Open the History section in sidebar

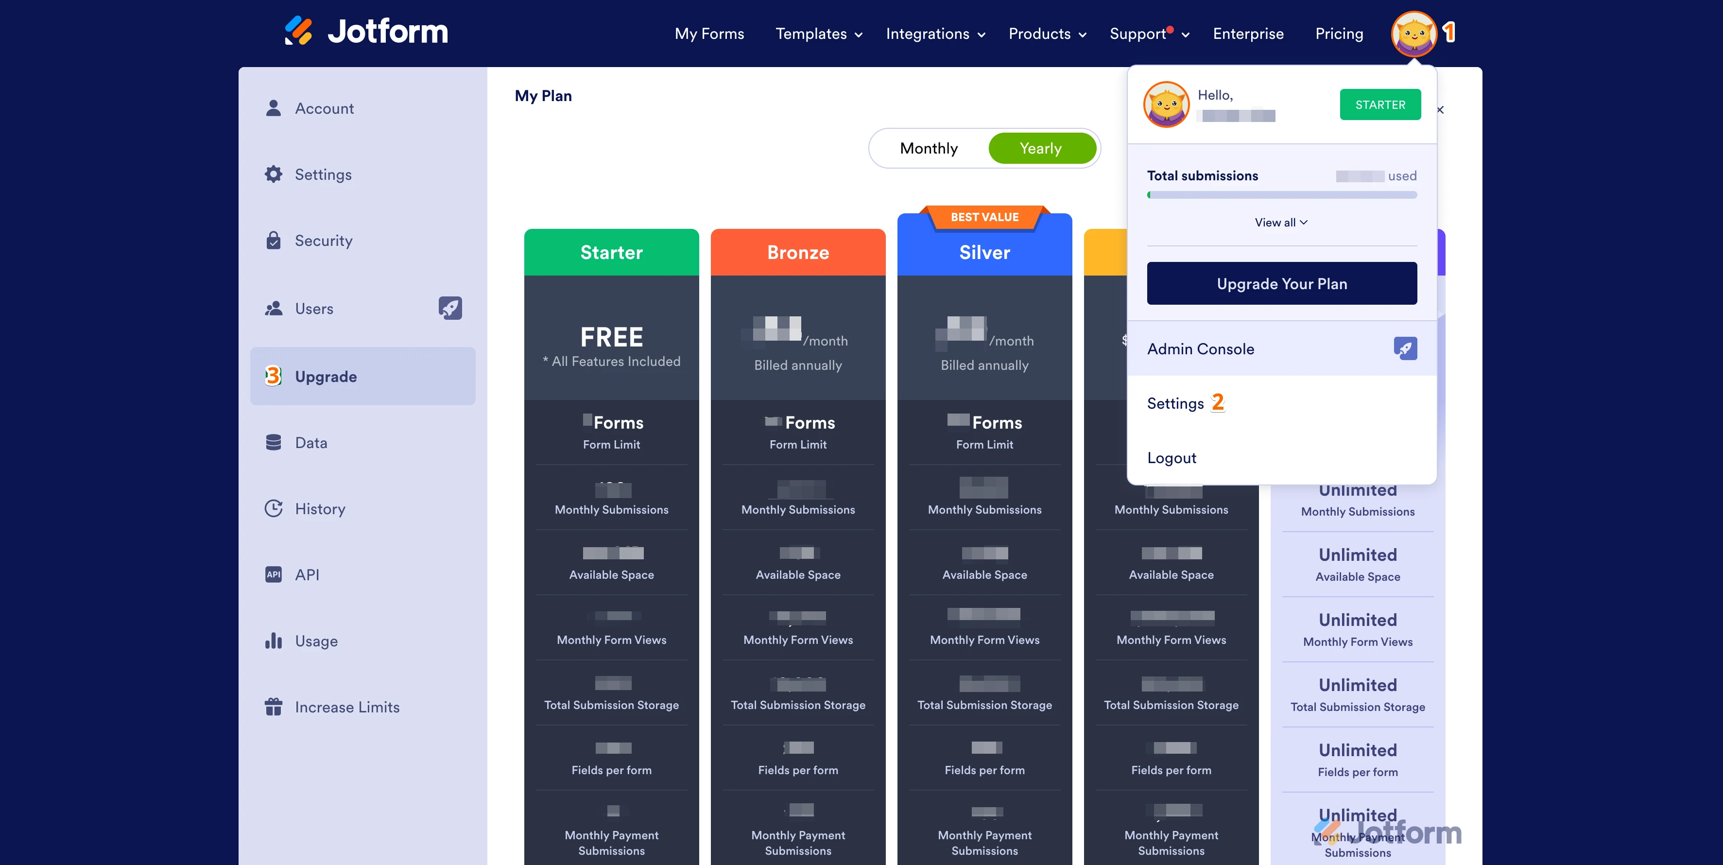click(362, 508)
